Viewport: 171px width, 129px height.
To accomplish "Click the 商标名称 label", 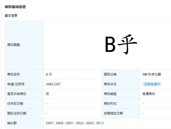I will 13,74.
